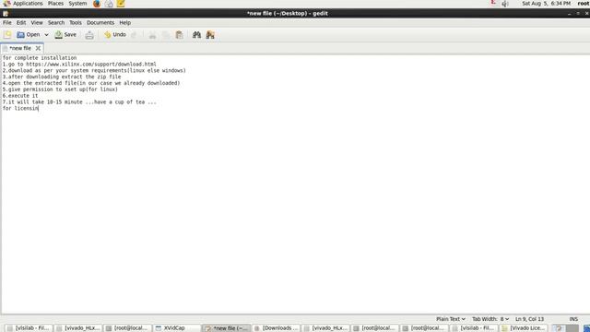This screenshot has width=590, height=332.
Task: Open the Help menu
Action: point(125,22)
